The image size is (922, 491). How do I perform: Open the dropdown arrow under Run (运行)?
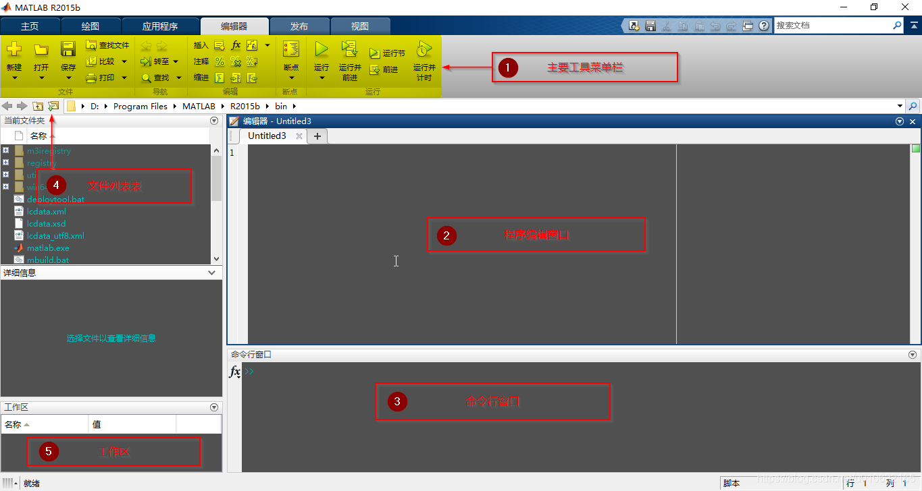coord(322,78)
